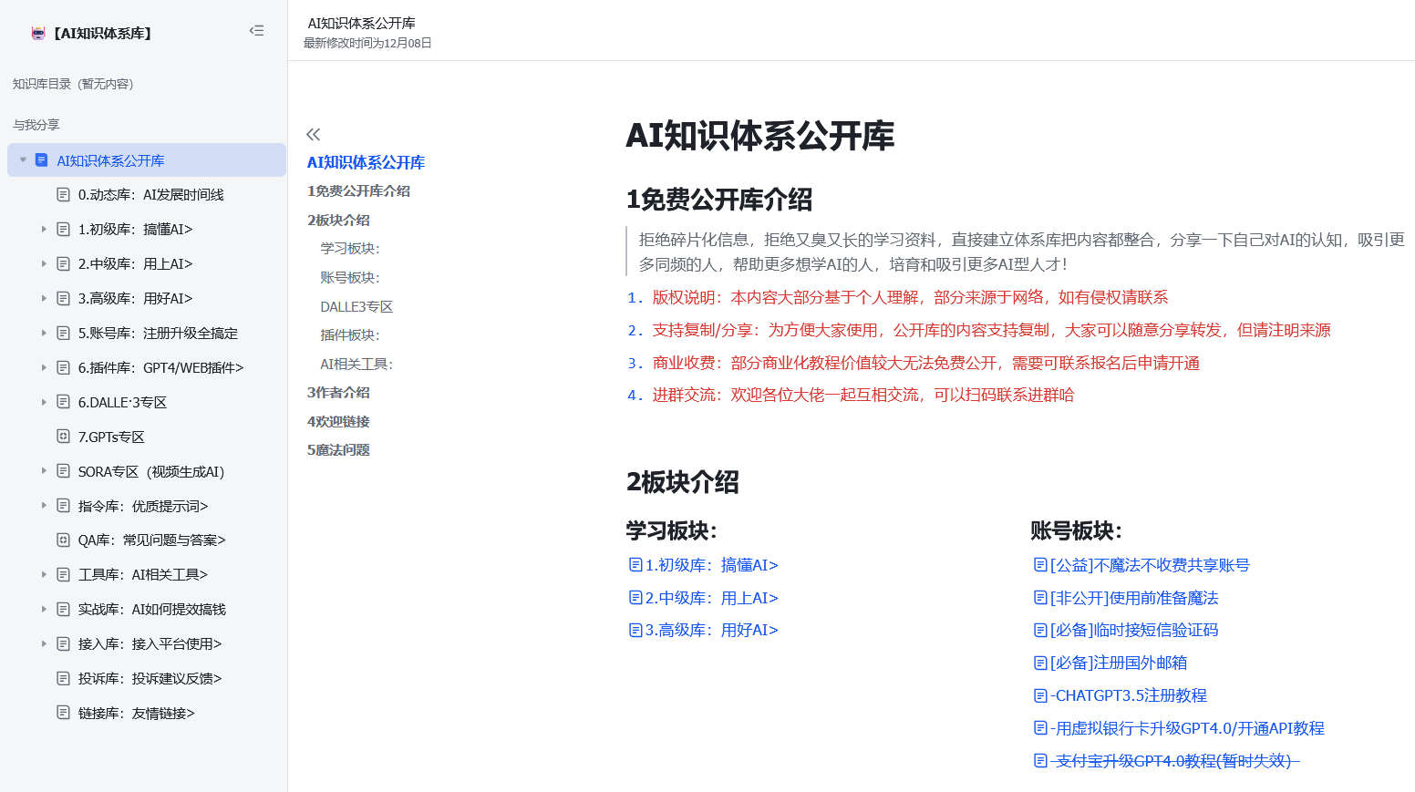Click the page icon of 1.初级库 row
The image size is (1415, 792).
pyautogui.click(x=63, y=230)
